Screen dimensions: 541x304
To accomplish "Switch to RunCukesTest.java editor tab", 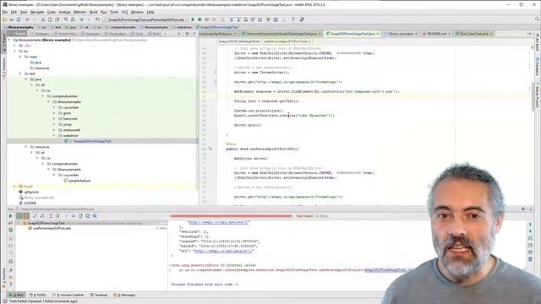I will 474,34.
